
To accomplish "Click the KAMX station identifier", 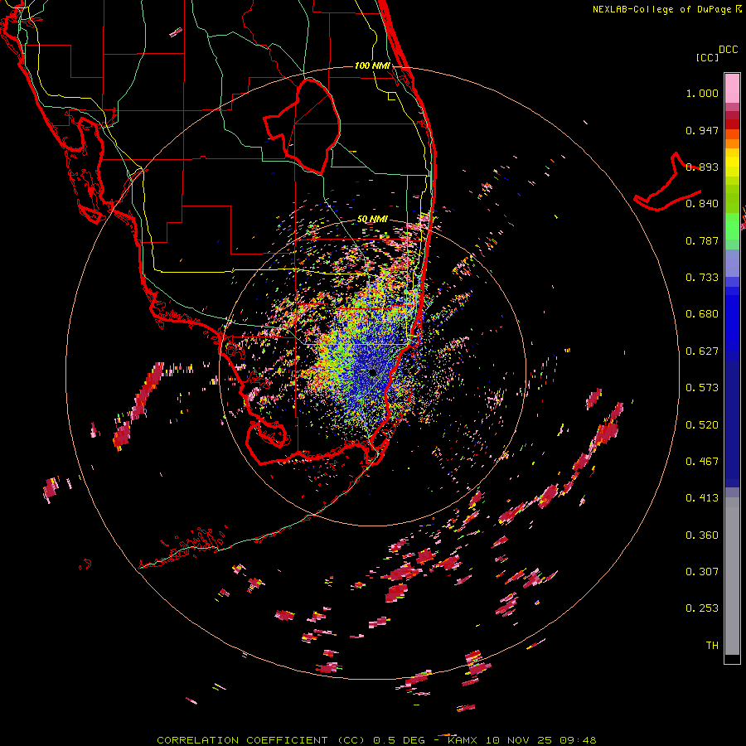I will click(x=463, y=740).
